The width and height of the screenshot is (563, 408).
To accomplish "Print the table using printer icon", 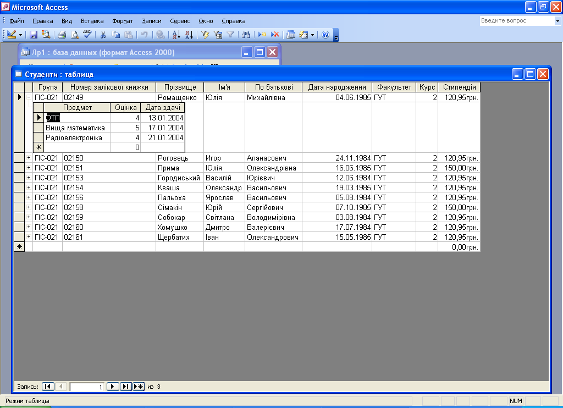I will 62,35.
